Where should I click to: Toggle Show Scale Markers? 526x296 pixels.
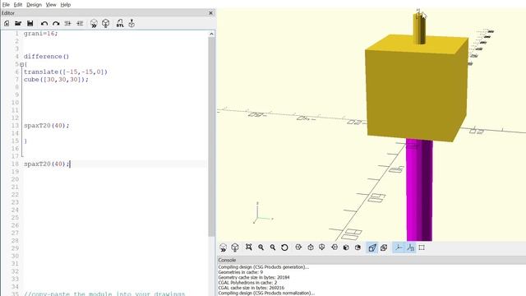coord(411,247)
